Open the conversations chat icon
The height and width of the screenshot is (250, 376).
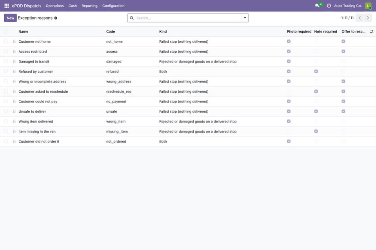pyautogui.click(x=318, y=6)
